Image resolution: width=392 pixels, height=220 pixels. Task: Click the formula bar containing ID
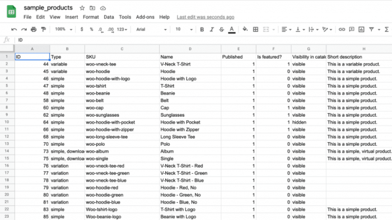click(204, 40)
